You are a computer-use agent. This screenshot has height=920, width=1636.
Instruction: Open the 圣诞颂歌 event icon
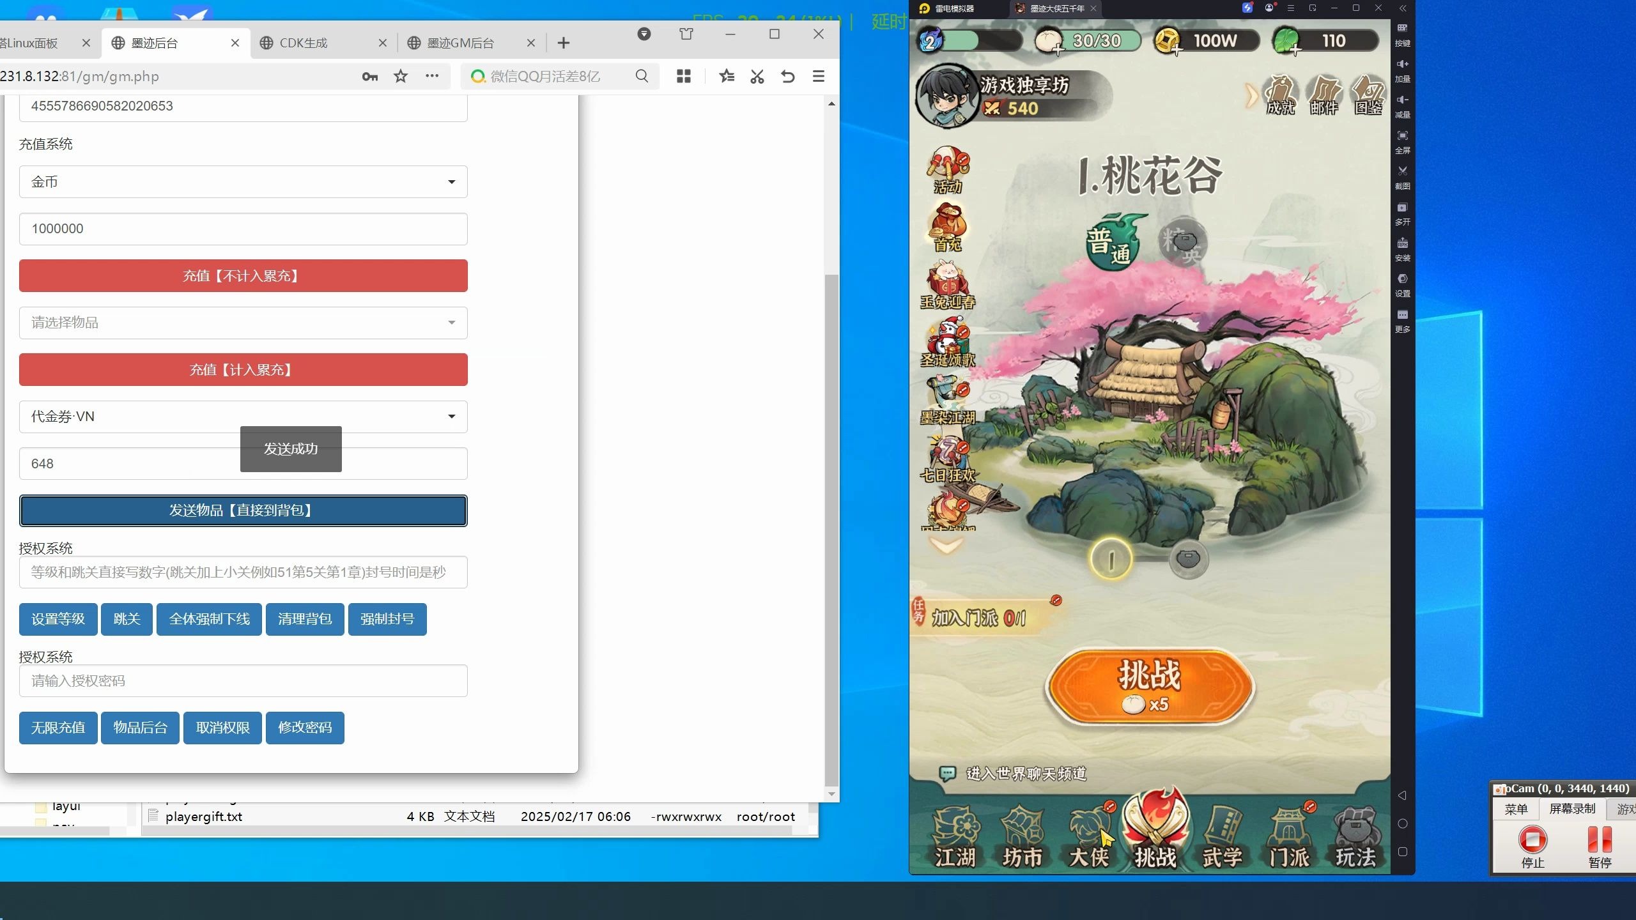(x=948, y=343)
